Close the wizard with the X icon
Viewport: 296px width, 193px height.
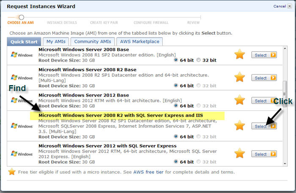click(x=289, y=6)
